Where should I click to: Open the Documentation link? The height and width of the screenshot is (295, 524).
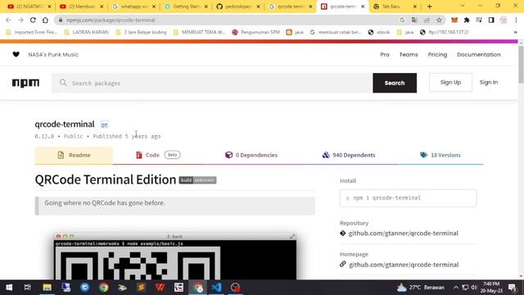pyautogui.click(x=478, y=55)
